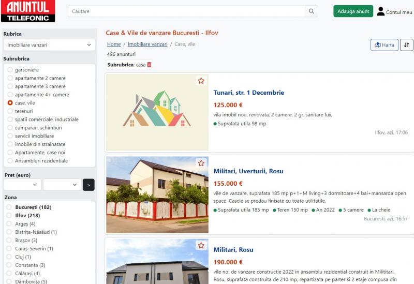Click the Anuntul Telefonic logo
The image size is (414, 284).
28,11
